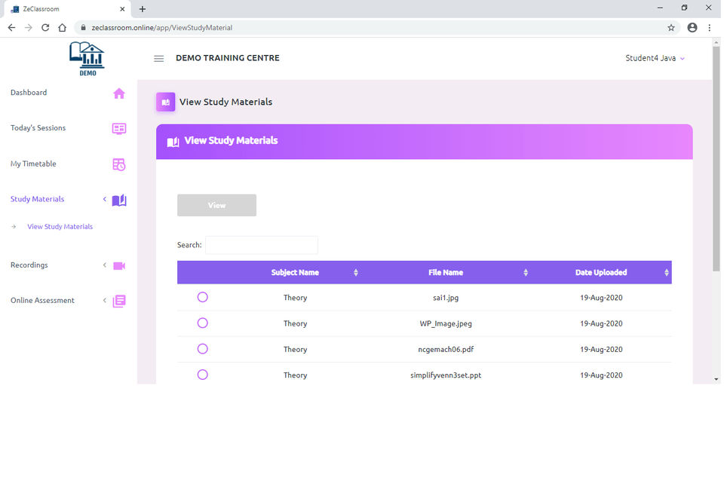
Task: Open Online Assessment menu item
Action: pyautogui.click(x=42, y=300)
